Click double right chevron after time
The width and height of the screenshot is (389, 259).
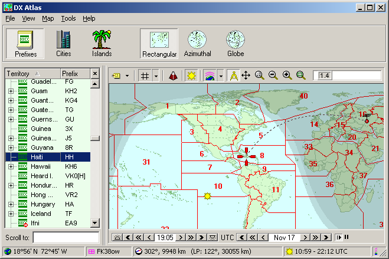191,237
